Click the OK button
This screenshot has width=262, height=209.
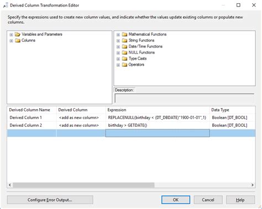click(x=176, y=200)
